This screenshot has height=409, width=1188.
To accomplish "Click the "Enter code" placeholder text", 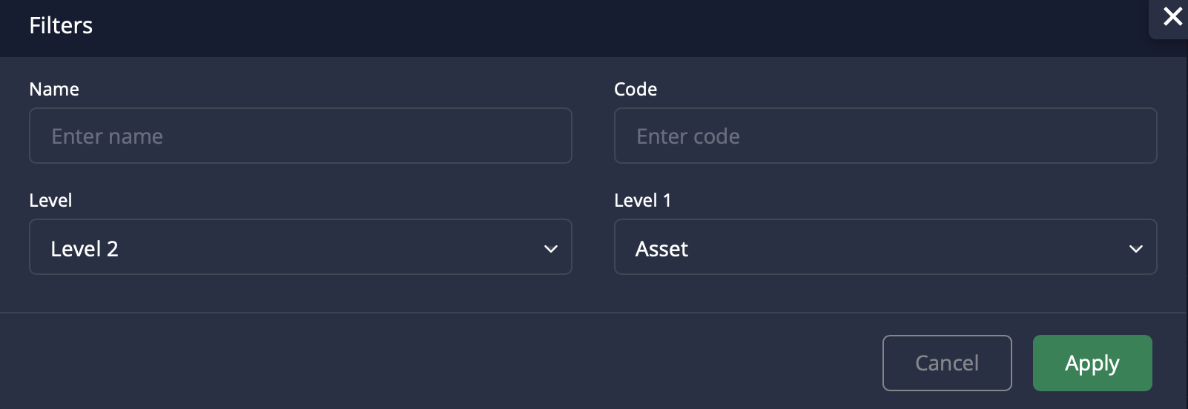I will (688, 136).
